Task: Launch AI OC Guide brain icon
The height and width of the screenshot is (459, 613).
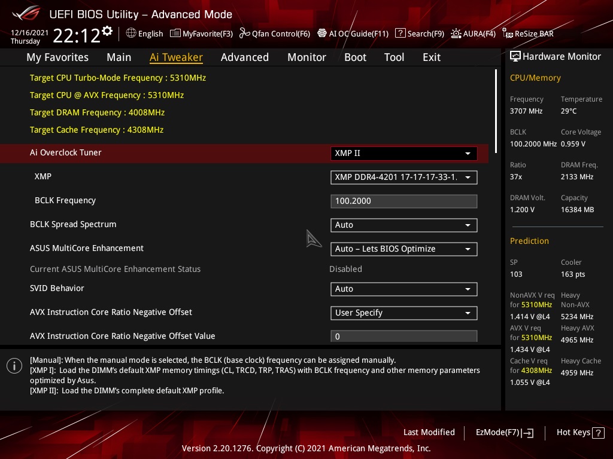Action: click(x=321, y=33)
